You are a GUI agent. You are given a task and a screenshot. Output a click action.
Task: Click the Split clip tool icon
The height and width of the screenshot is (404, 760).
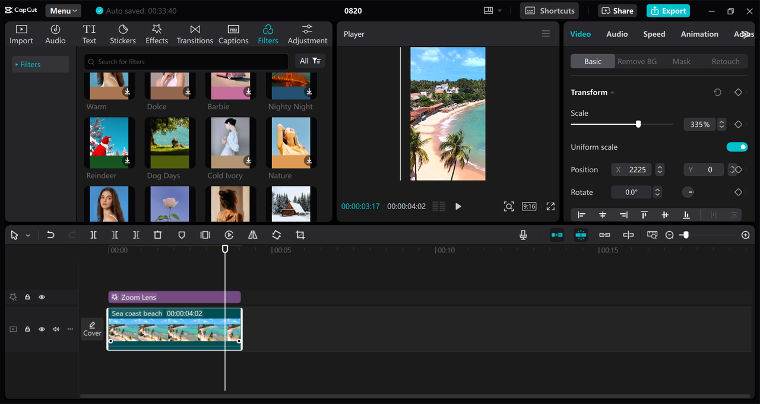coord(93,235)
